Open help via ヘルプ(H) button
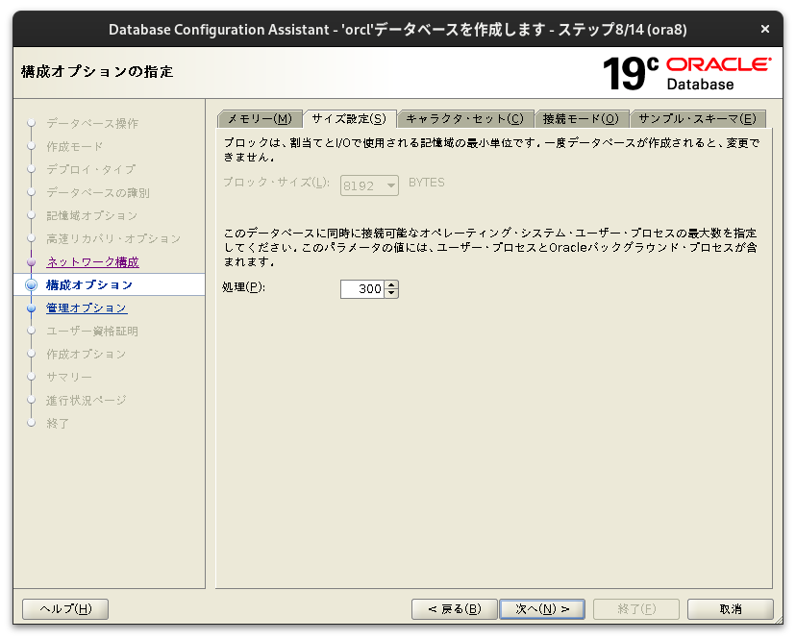This screenshot has width=796, height=640. tap(64, 608)
